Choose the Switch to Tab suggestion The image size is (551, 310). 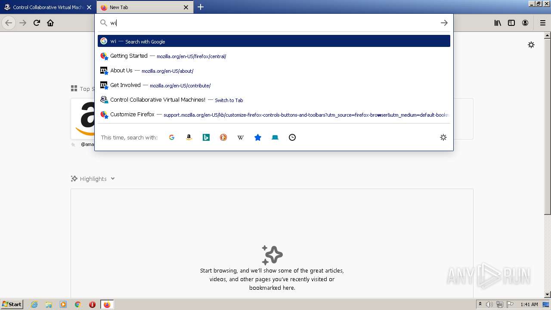point(274,100)
